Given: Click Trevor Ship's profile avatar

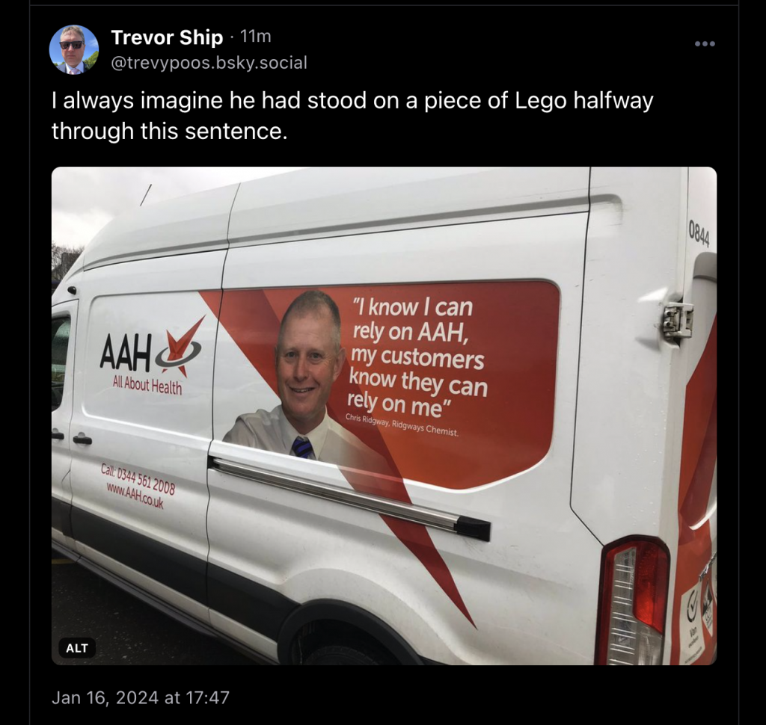Looking at the screenshot, I should click(x=74, y=50).
